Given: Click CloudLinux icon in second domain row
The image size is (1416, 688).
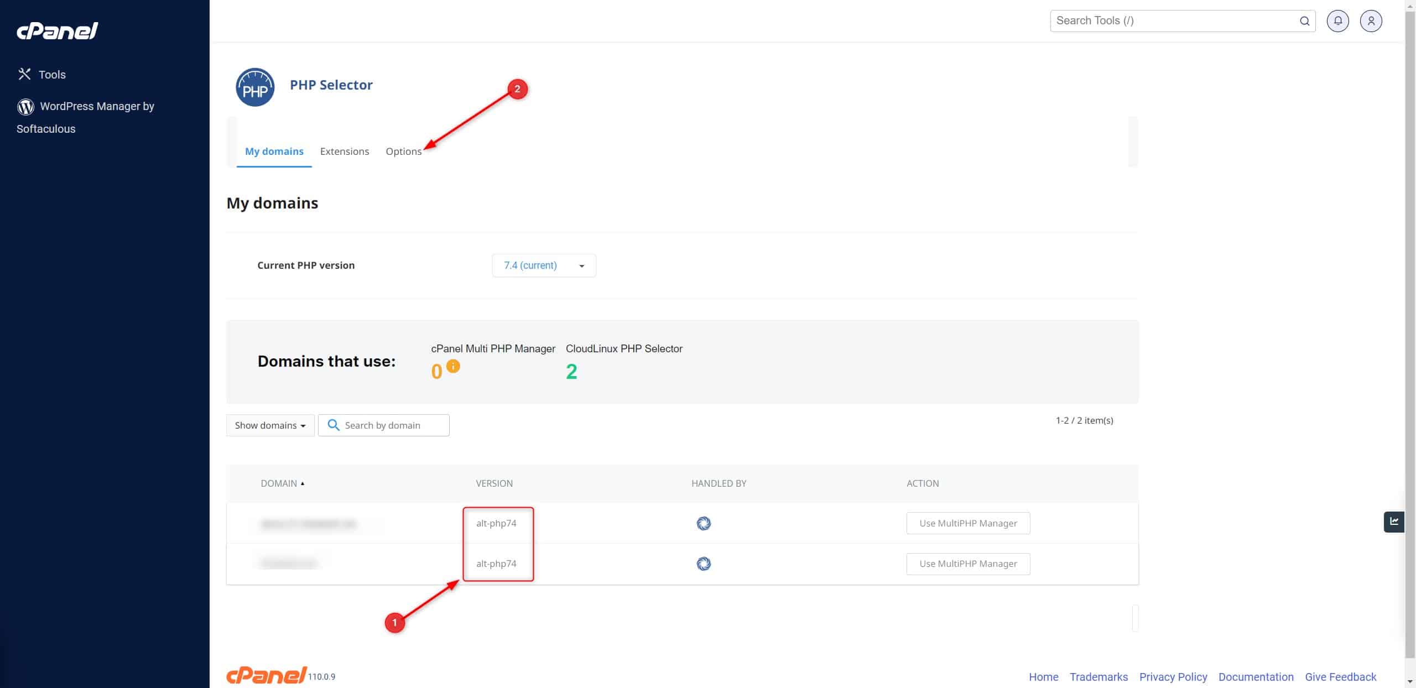Looking at the screenshot, I should (704, 564).
